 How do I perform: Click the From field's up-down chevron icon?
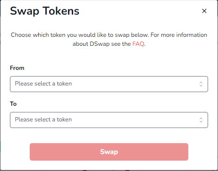201,84
